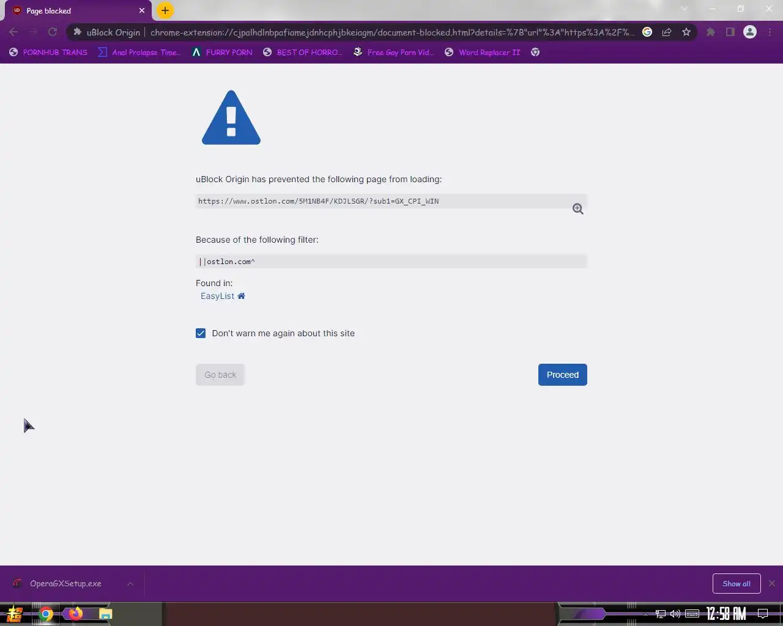The image size is (783, 626).
Task: Click the ||ostlon.com^ filter text
Action: pos(227,262)
